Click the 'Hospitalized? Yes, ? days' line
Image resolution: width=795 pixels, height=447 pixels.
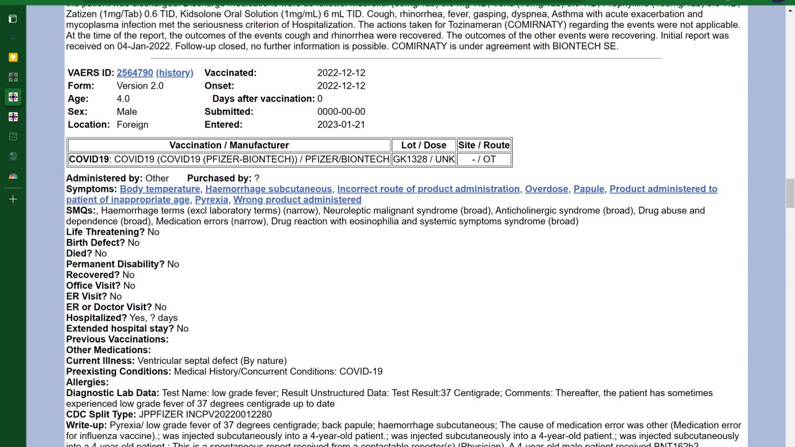(x=122, y=318)
